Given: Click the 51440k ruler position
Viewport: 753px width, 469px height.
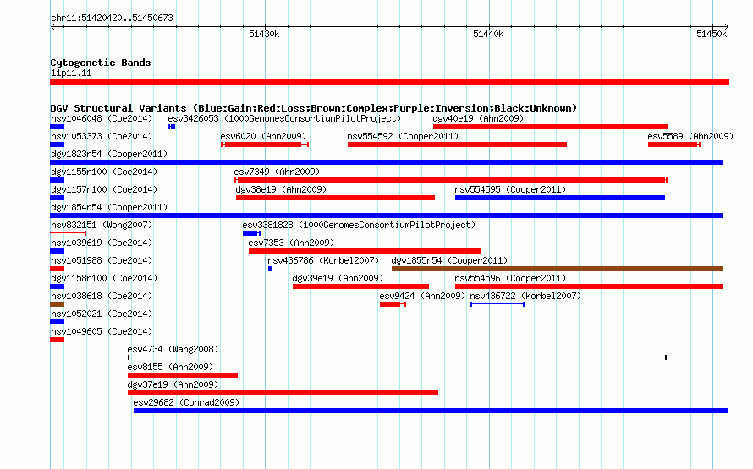Looking at the screenshot, I should point(488,34).
